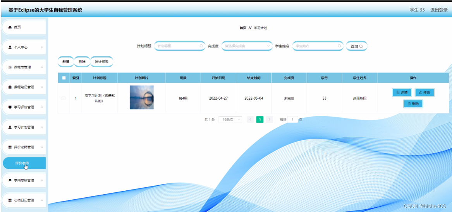Click the person icon beside 学习计划管理

point(10,127)
